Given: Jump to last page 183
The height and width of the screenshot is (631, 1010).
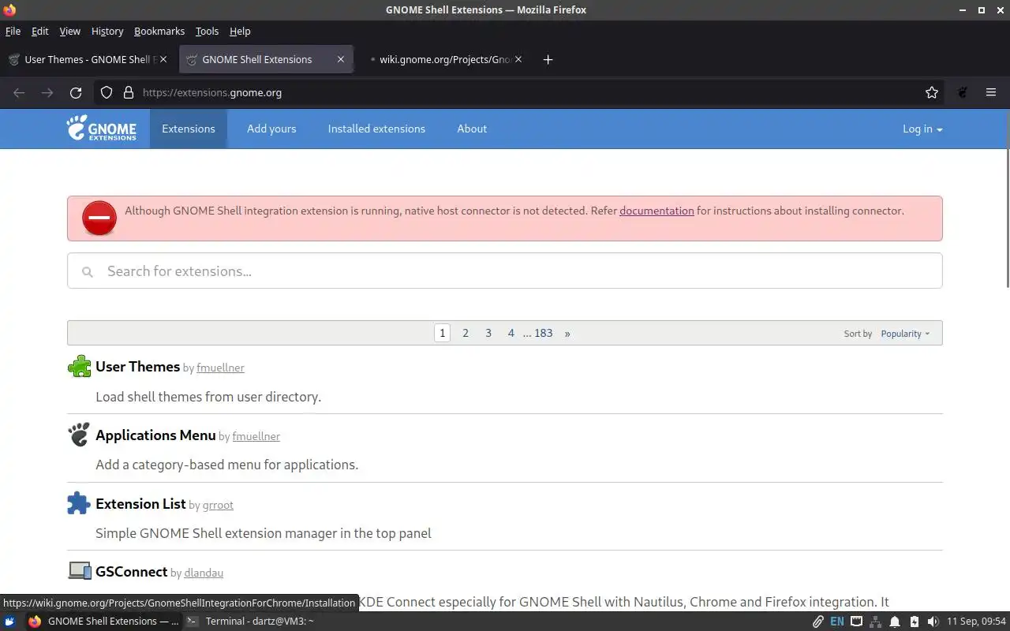Looking at the screenshot, I should pos(544,333).
